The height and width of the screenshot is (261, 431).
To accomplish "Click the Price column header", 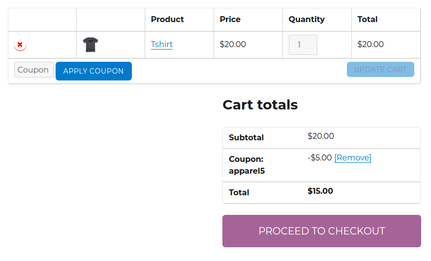I will click(x=230, y=20).
